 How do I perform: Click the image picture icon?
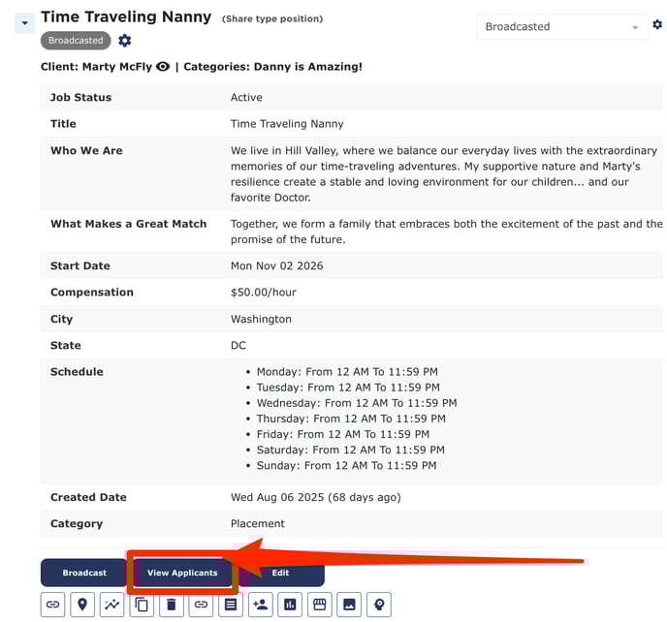pyautogui.click(x=349, y=605)
